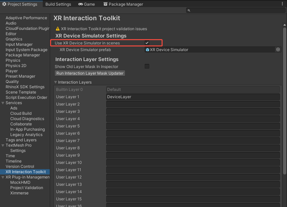The height and width of the screenshot is (207, 287).
Task: Select MockHMD under XR Plug-in Management
Action: (x=20, y=182)
